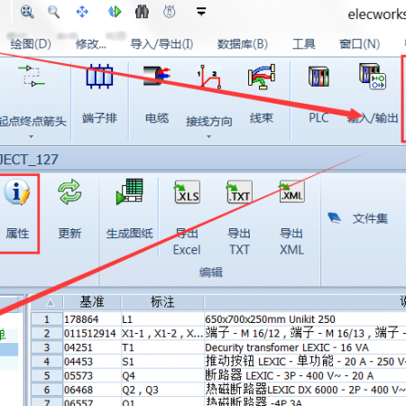
Task: Select the T1 mark cell
Action: coord(162,347)
